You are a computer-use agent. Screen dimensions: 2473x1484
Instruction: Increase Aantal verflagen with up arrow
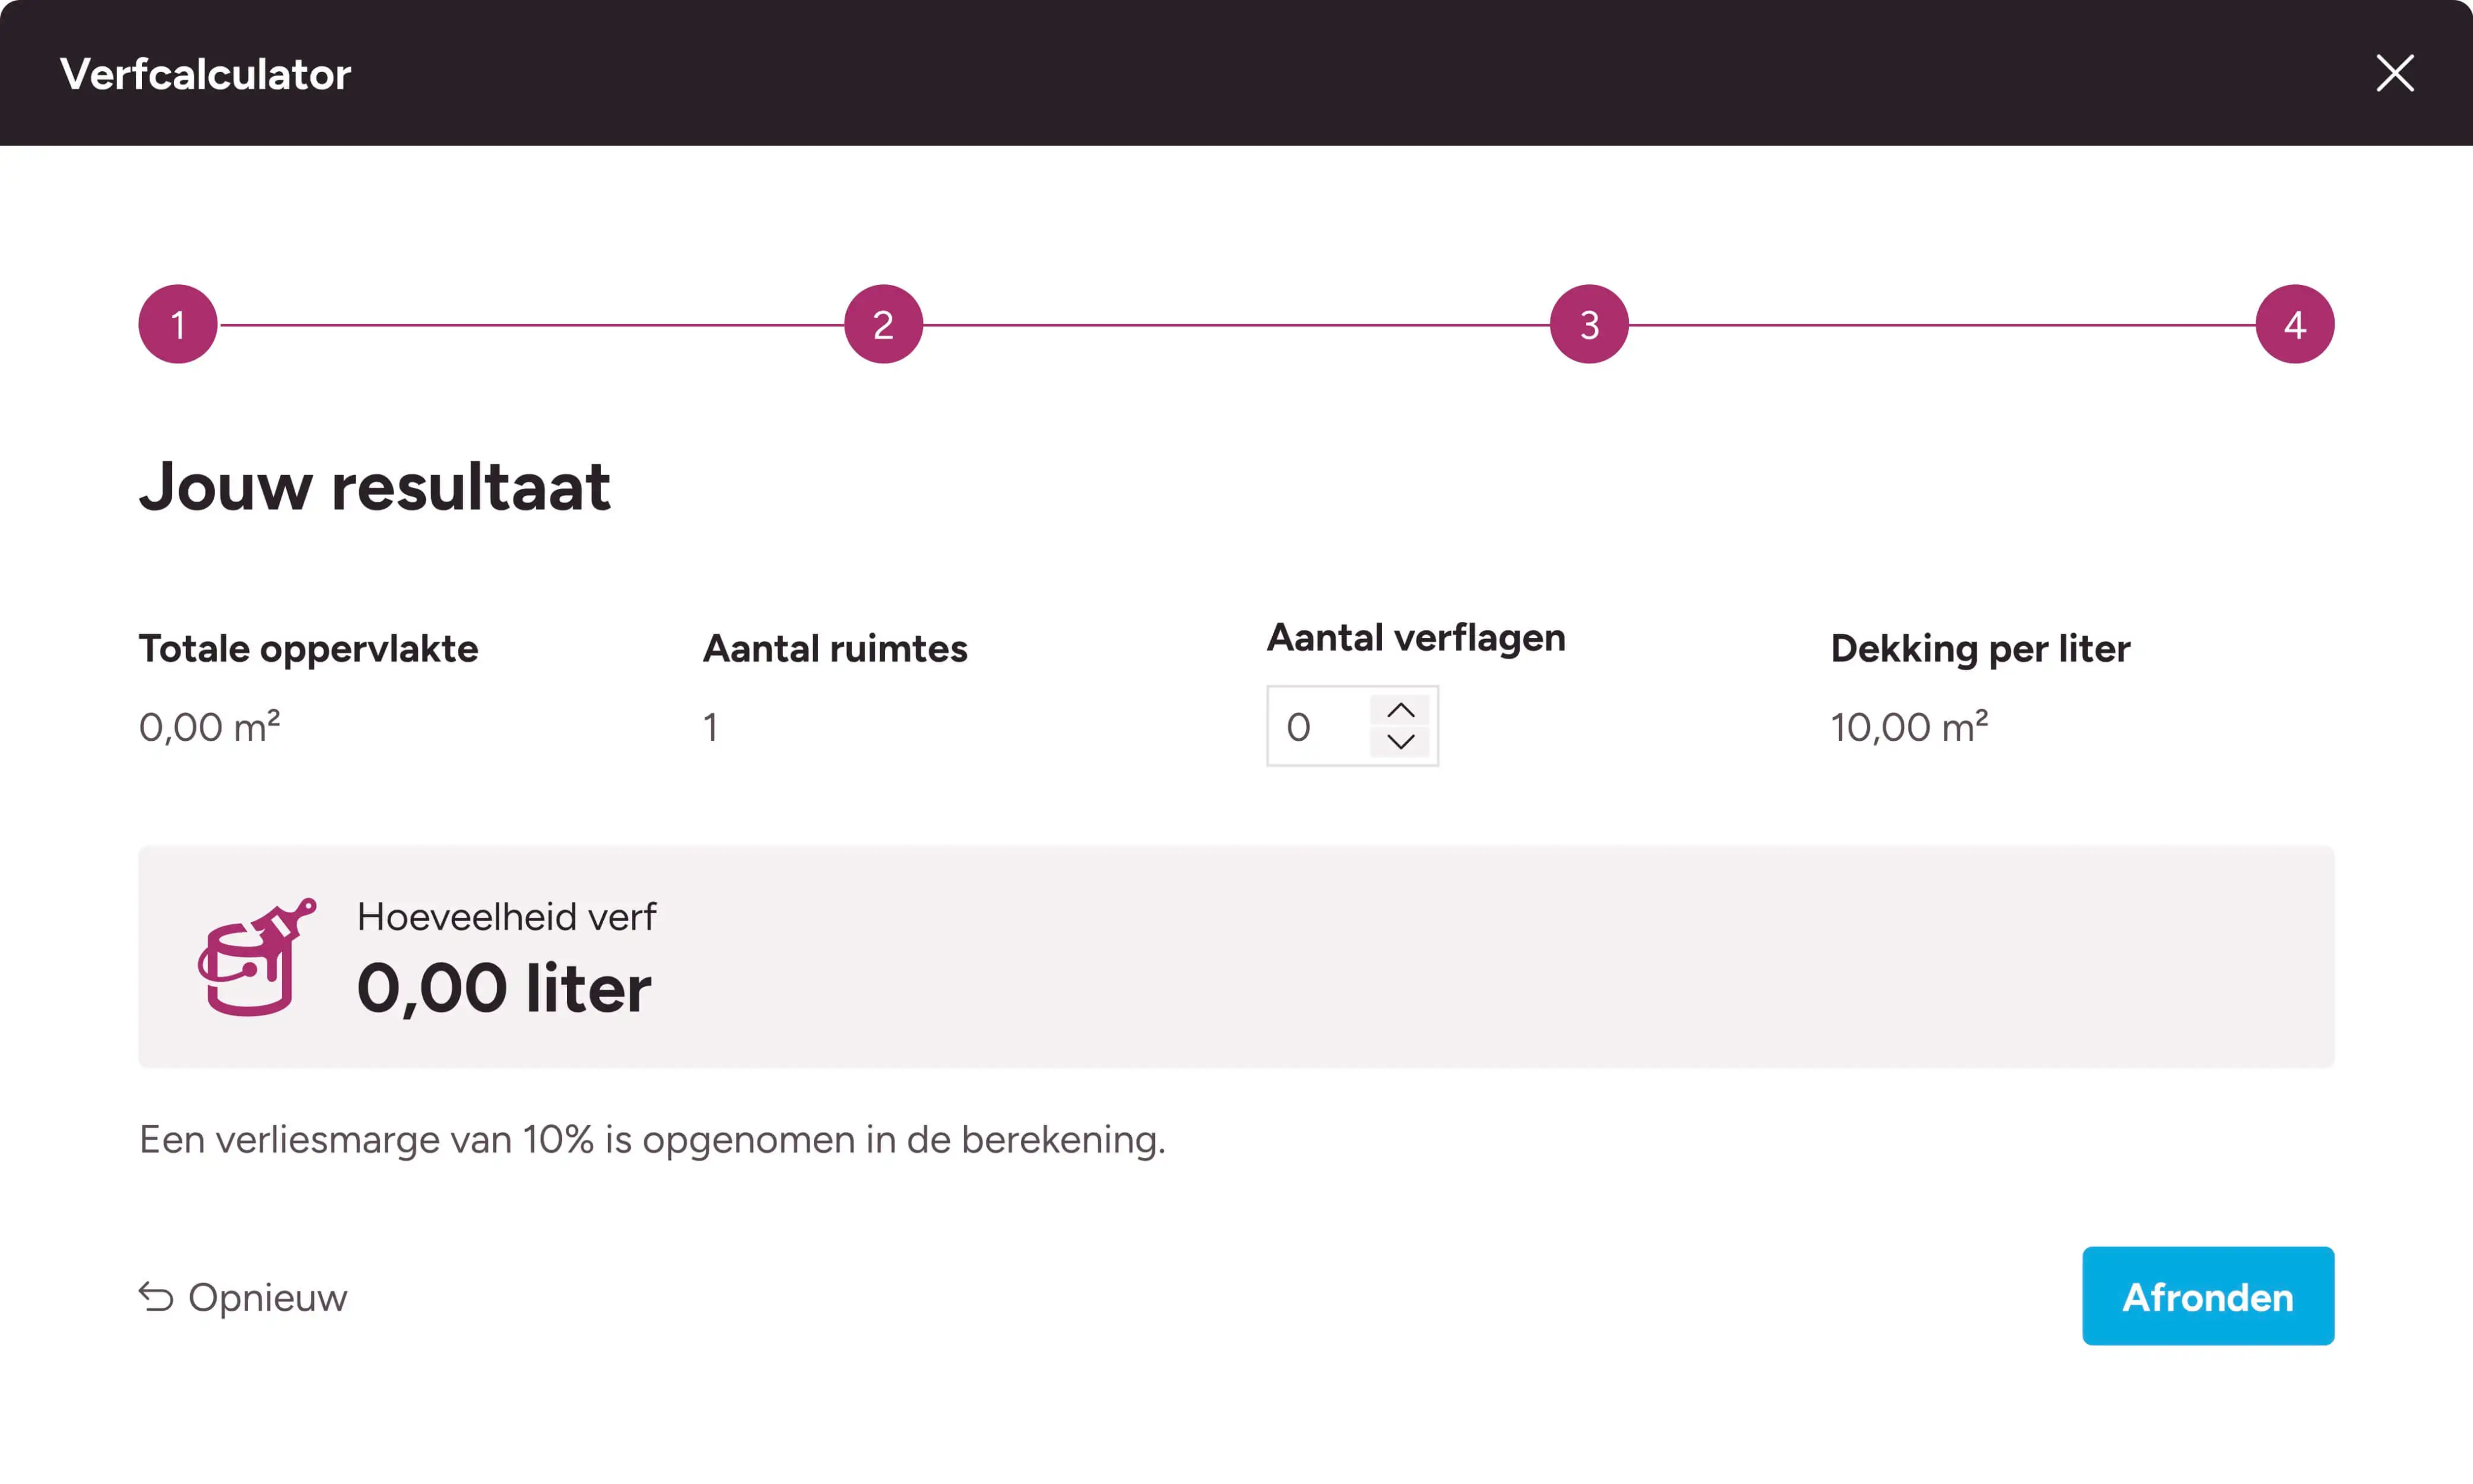point(1400,710)
